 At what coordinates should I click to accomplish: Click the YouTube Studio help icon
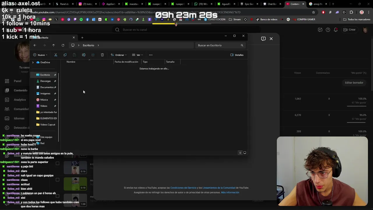pos(328,30)
